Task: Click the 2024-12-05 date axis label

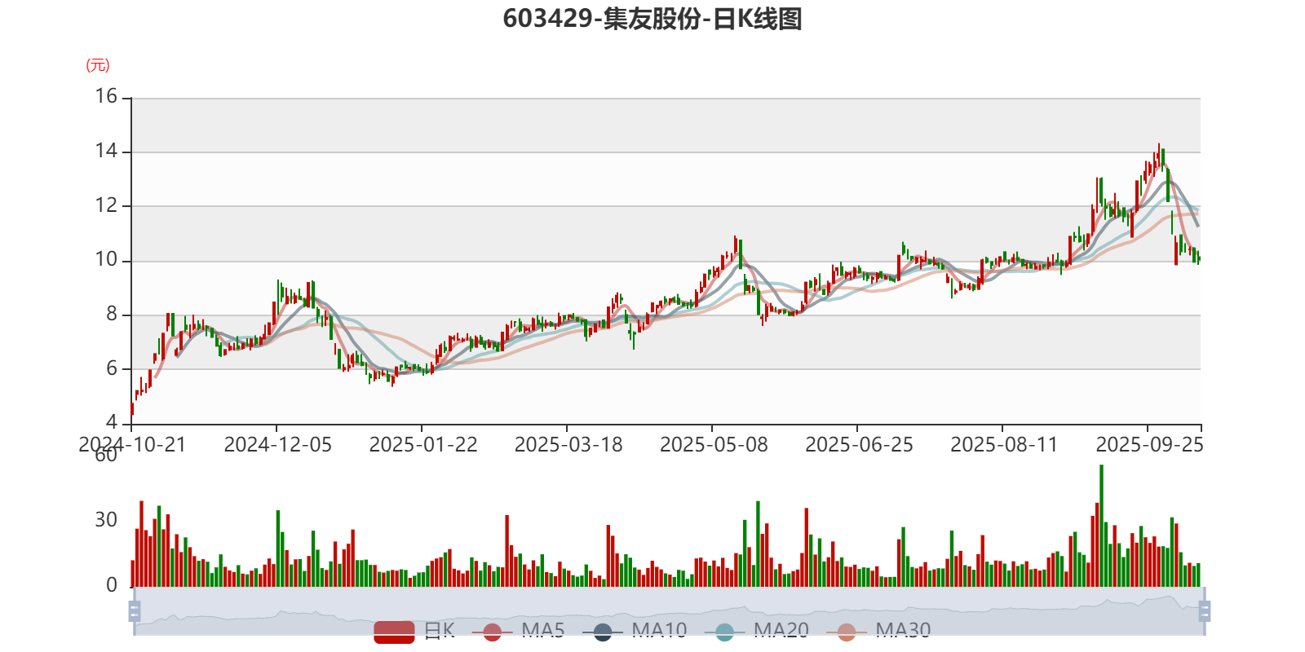Action: [x=277, y=444]
